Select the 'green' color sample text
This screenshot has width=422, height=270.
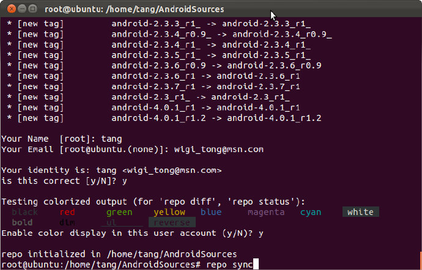(x=119, y=212)
